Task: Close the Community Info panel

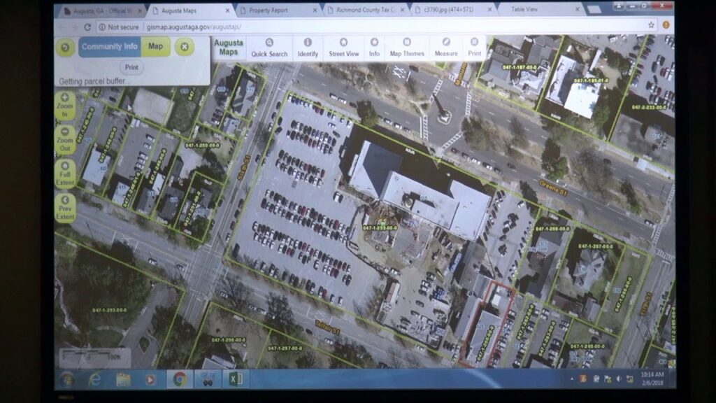Action: point(185,47)
